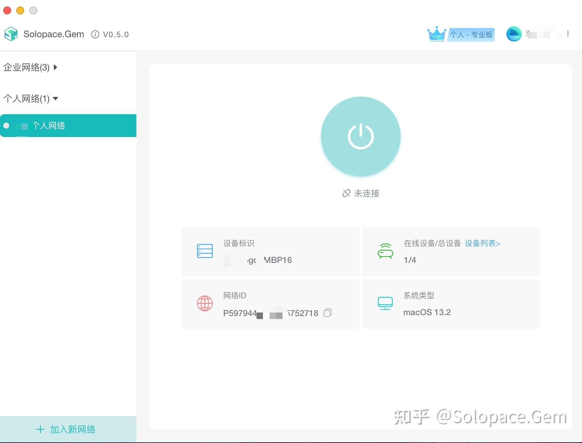Click the online devices router icon

click(385, 251)
